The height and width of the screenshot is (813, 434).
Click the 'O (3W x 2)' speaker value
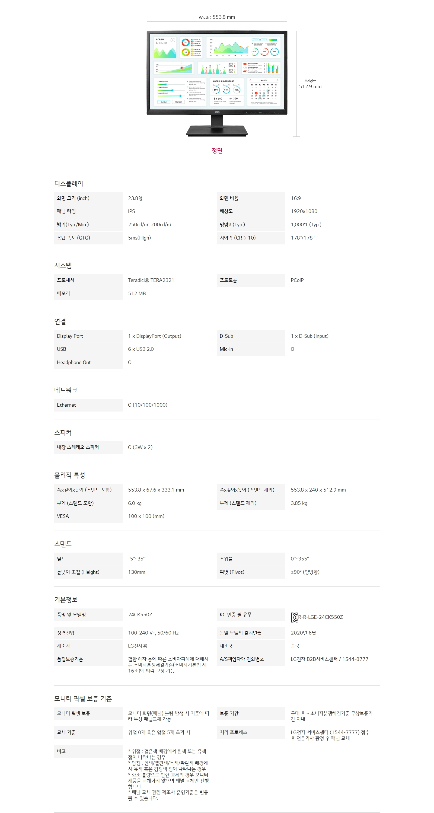click(x=140, y=447)
